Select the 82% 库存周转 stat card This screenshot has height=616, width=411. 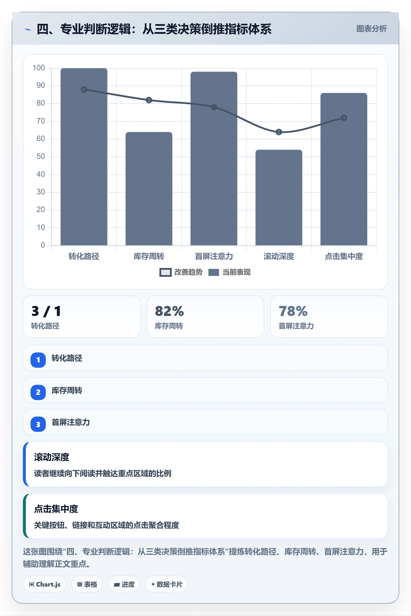coord(206,317)
